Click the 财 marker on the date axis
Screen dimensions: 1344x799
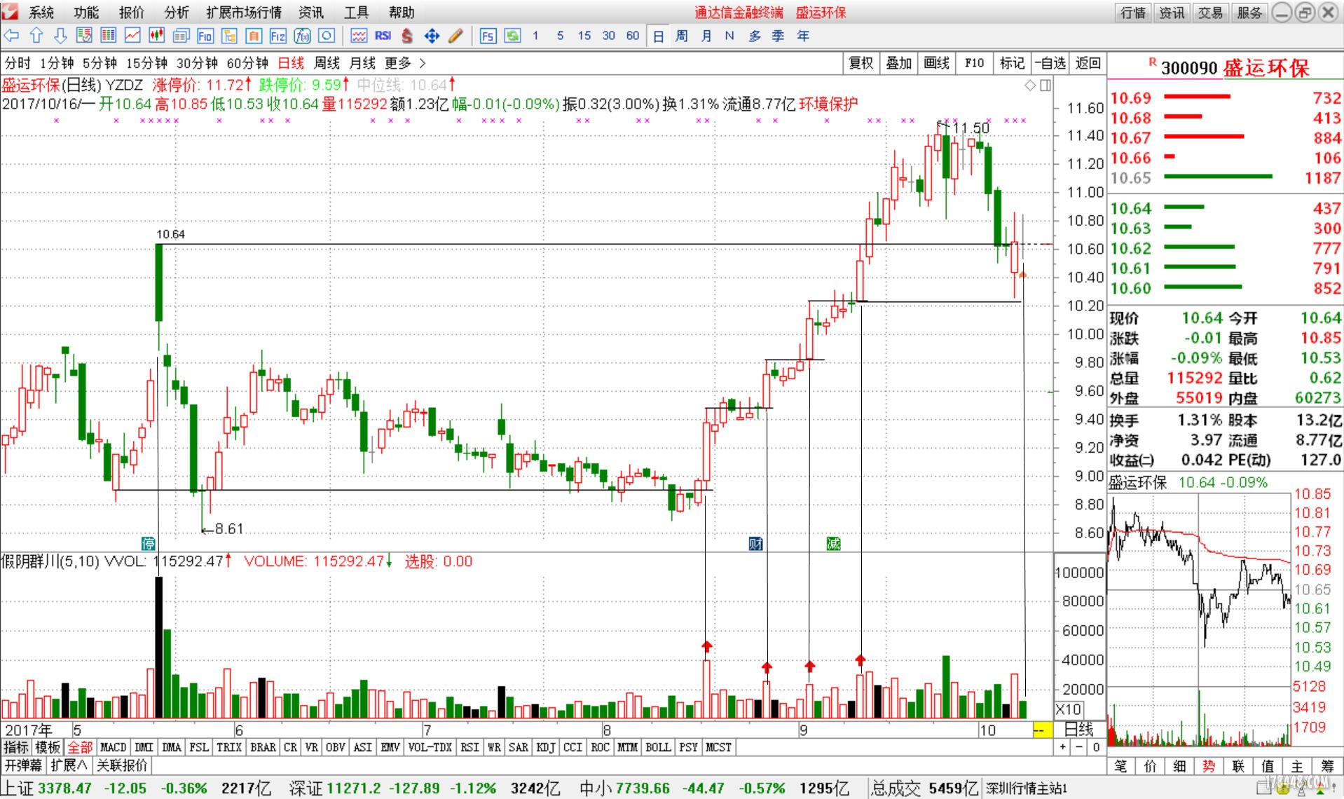point(755,543)
